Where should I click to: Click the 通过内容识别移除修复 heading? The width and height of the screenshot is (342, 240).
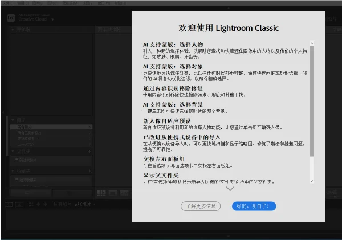pos(173,88)
